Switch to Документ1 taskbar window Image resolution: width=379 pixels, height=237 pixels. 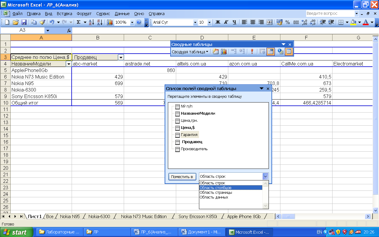202,232
